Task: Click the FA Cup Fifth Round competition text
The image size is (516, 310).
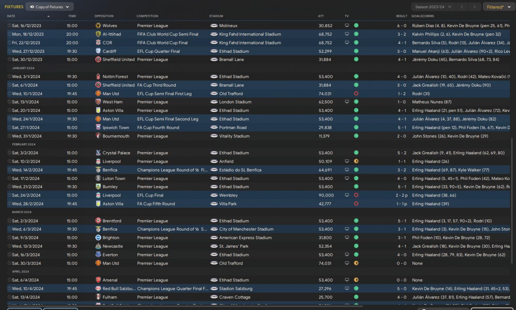Action: (156, 204)
